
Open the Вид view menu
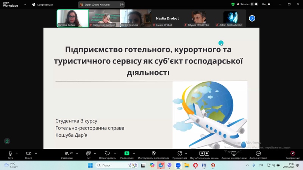pyautogui.click(x=266, y=4)
